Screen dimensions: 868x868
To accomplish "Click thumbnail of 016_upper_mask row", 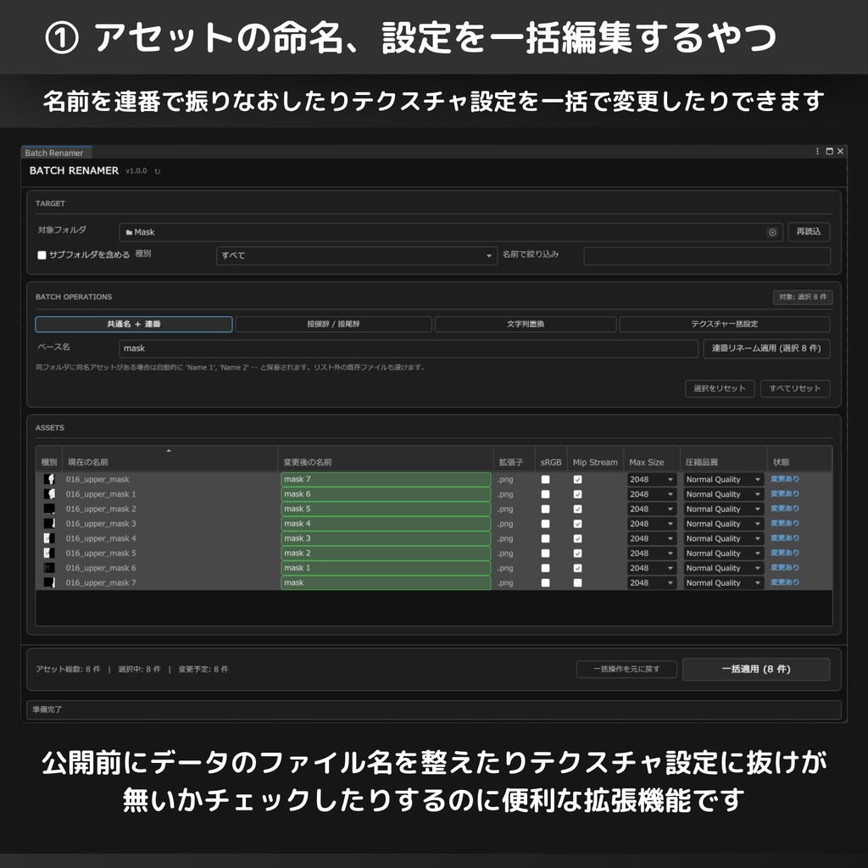I will (x=49, y=480).
